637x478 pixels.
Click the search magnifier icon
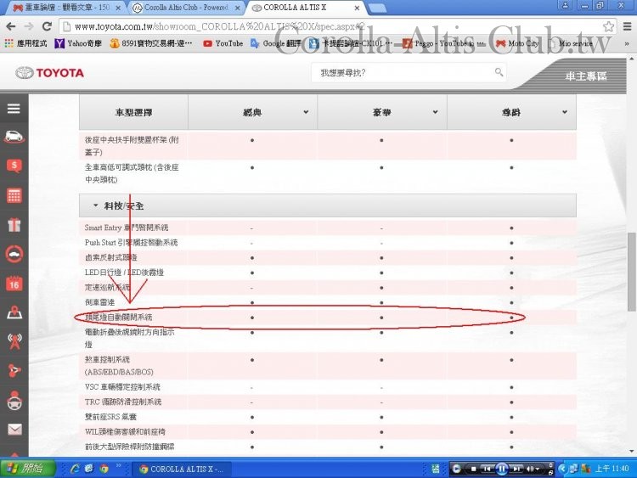[499, 72]
